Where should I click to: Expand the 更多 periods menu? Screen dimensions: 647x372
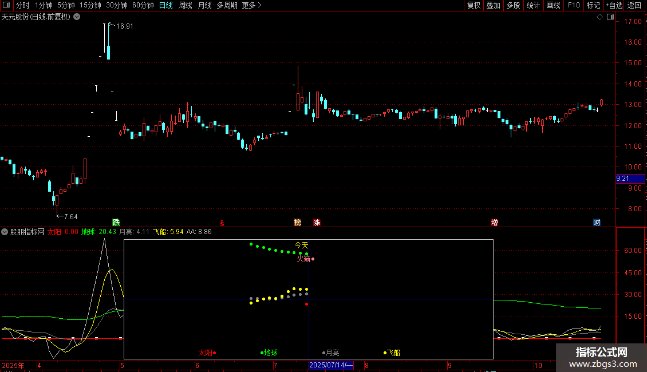[x=252, y=5]
